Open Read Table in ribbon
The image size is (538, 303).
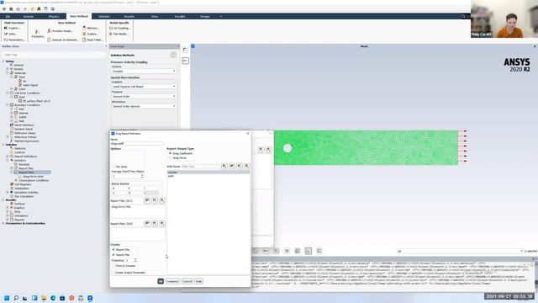pos(92,40)
